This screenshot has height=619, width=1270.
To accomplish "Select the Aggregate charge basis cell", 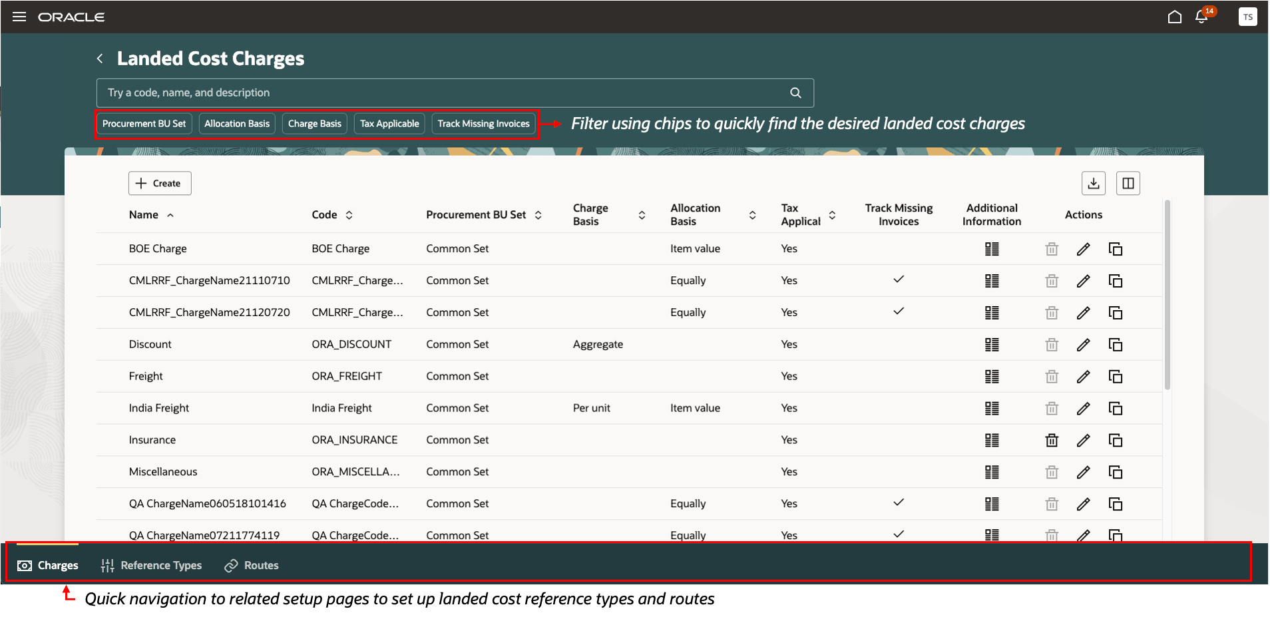I will (598, 345).
